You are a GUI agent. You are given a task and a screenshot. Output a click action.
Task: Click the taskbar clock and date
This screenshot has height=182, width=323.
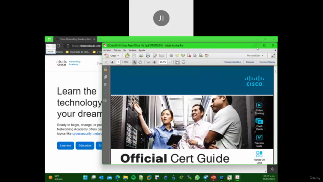269,177
